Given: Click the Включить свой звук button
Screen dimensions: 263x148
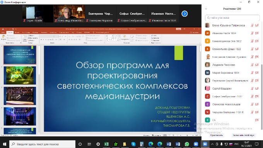Looking at the screenshot, I should tap(244, 135).
